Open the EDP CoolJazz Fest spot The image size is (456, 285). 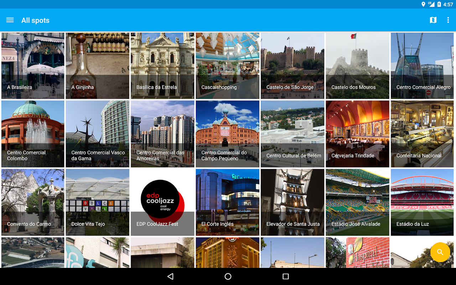[x=162, y=202]
